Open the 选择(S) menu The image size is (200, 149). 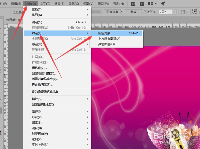point(59,3)
